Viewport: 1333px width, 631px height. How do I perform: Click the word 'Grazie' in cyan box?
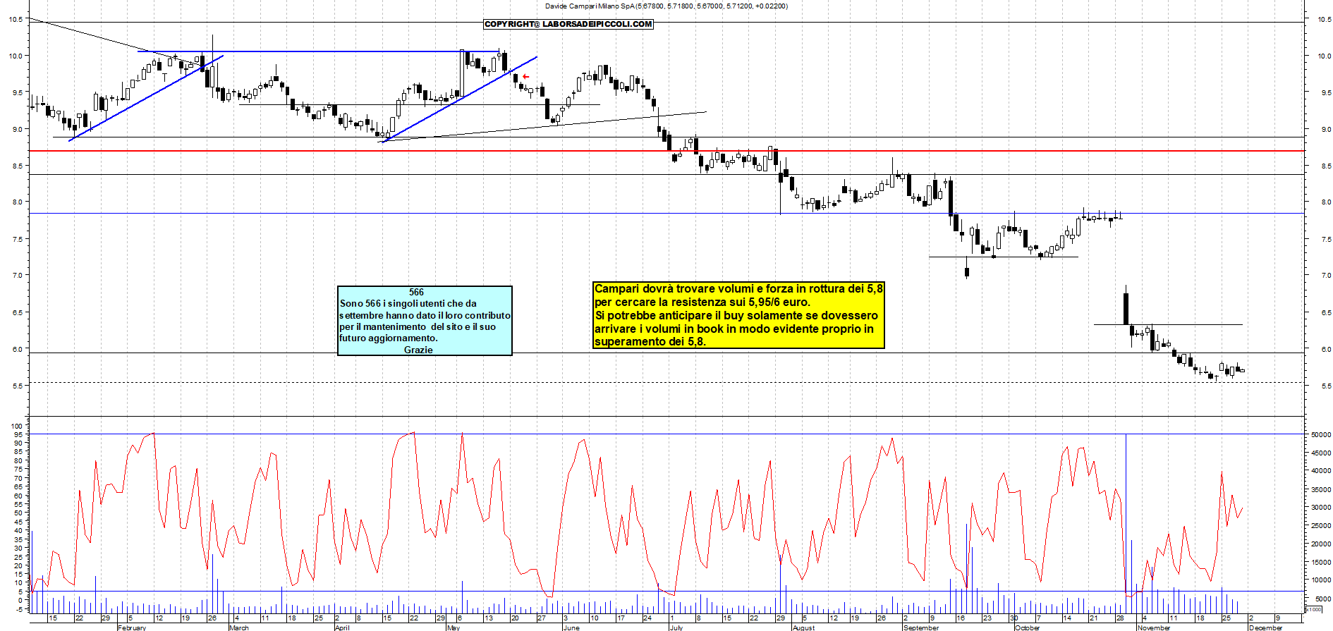coord(418,350)
